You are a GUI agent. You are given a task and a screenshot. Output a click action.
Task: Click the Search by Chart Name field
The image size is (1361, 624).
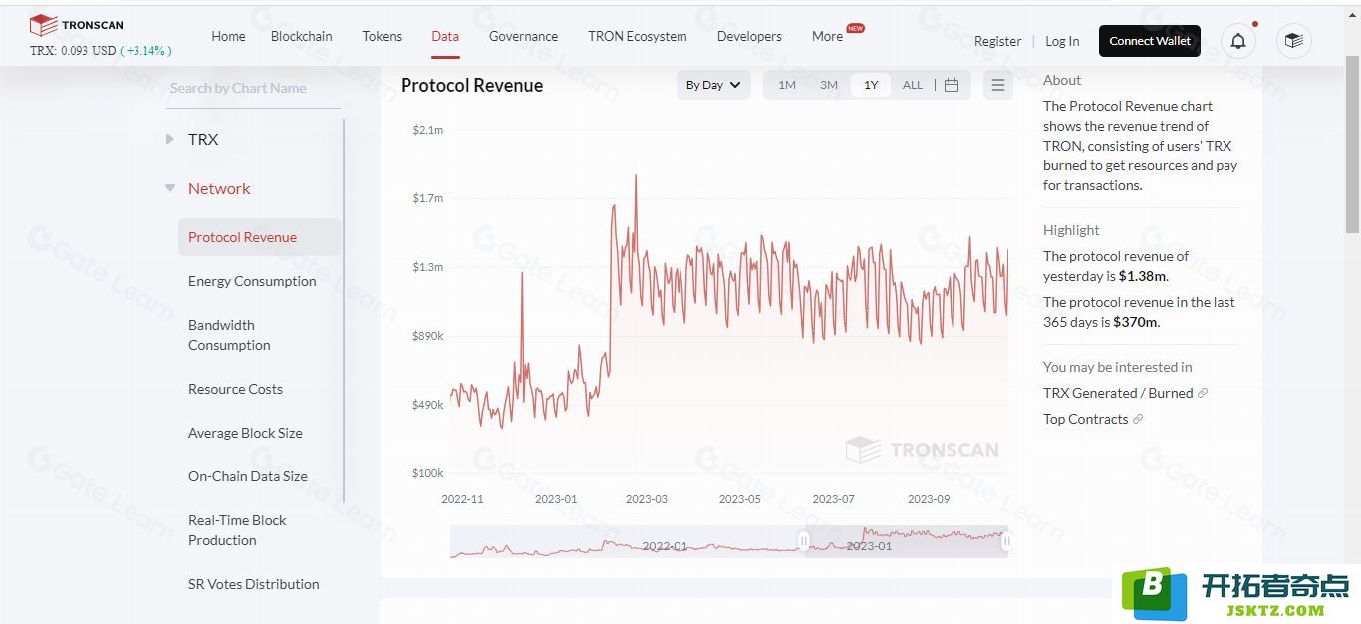(254, 88)
